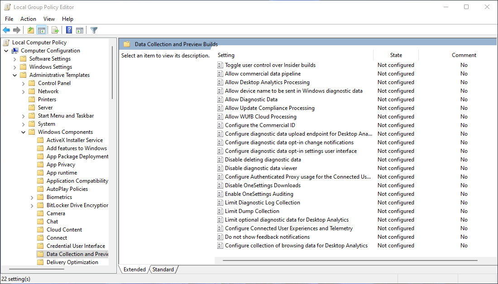
Task: Click the Filter funnel toolbar icon
Action: coord(94,30)
